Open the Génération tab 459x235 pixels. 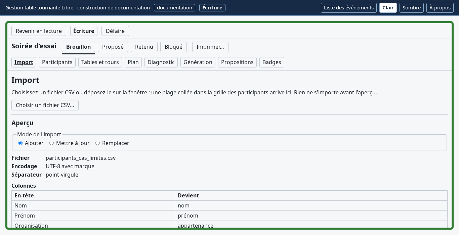tap(198, 62)
